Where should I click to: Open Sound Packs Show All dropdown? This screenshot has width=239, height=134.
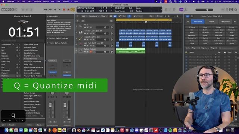[x=217, y=16]
